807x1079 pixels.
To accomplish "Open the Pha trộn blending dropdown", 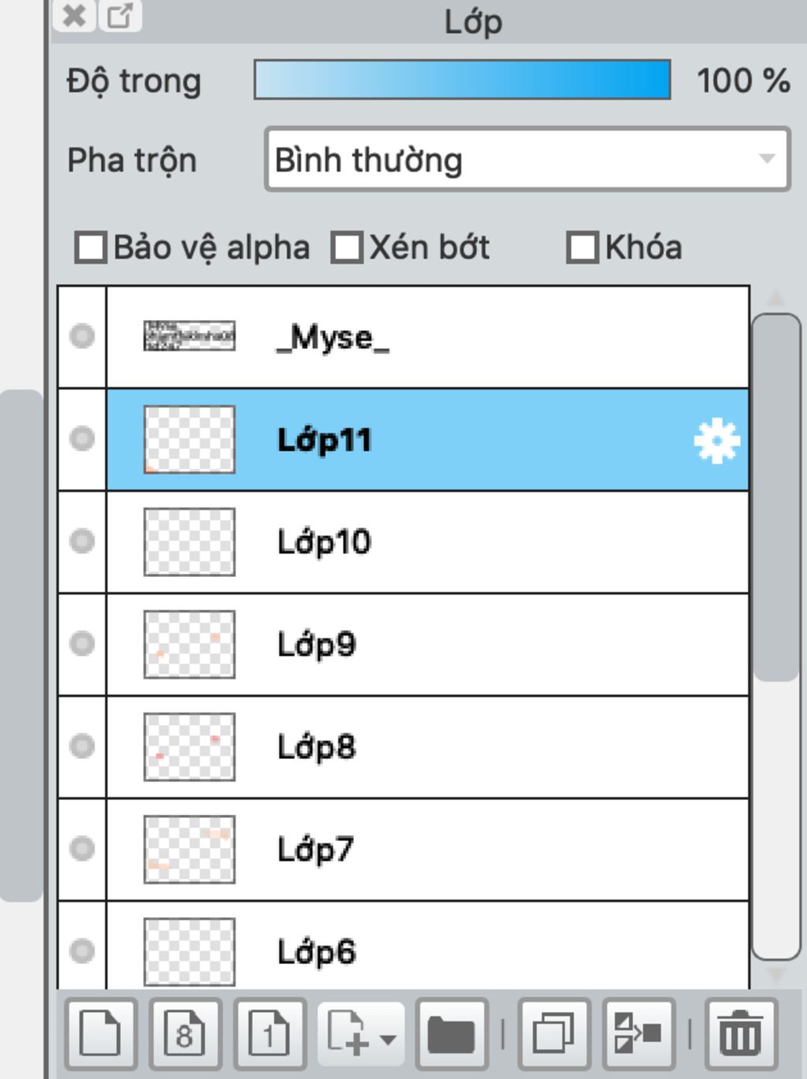I will click(527, 159).
